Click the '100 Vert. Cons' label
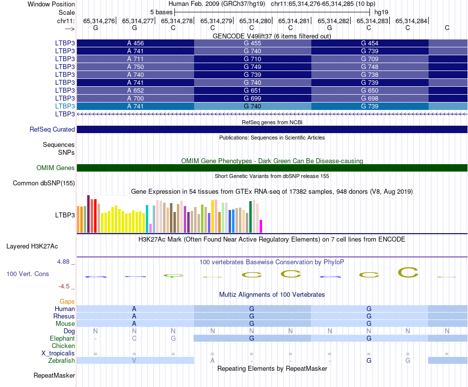Viewport: 468px width, 387px height. tap(28, 274)
